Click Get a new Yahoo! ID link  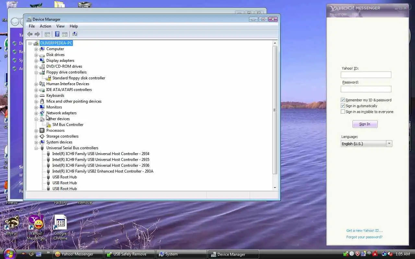click(x=364, y=231)
